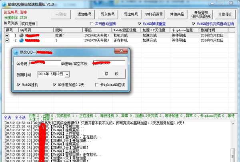Click the 已登陆 button

pyautogui.click(x=61, y=14)
